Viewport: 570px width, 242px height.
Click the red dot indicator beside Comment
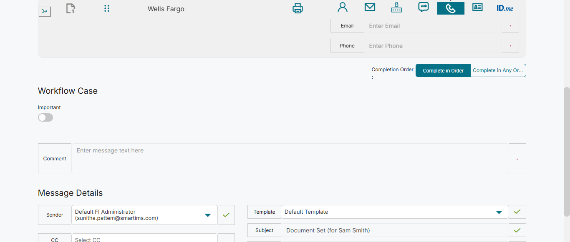coord(517,159)
